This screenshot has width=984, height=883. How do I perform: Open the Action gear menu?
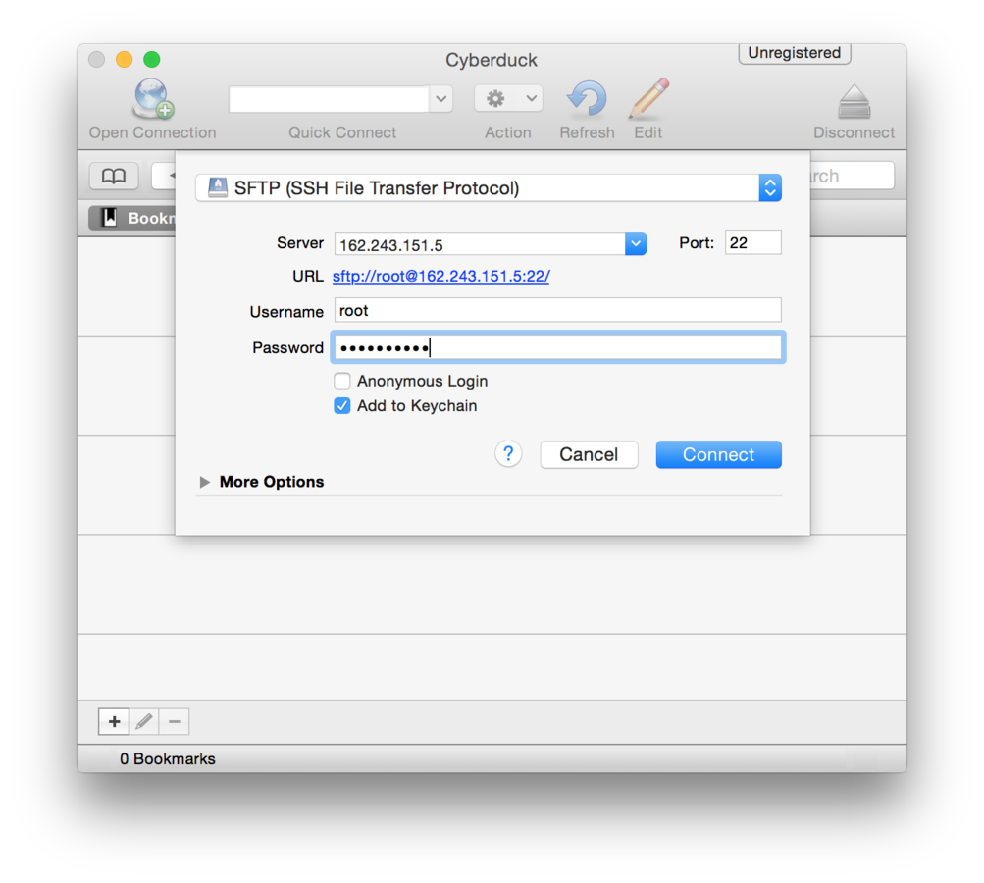508,98
